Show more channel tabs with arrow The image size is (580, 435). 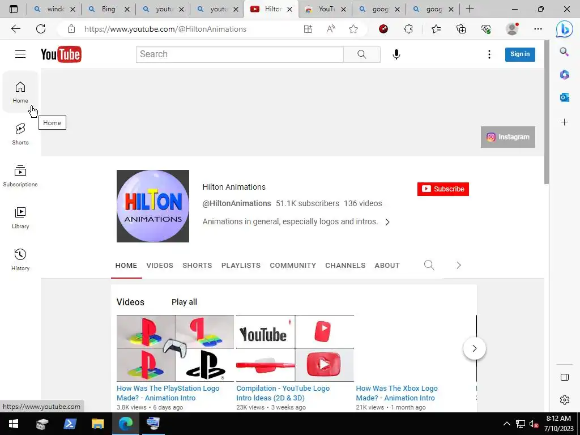pos(458,265)
